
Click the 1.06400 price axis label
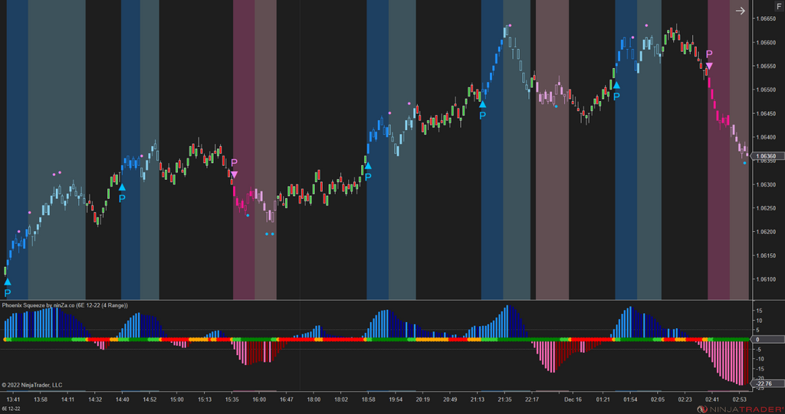(766, 137)
